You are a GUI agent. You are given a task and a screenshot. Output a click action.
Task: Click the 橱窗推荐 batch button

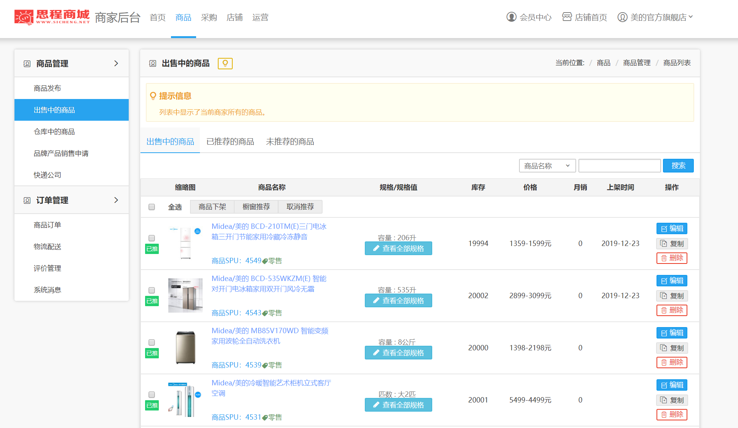tap(256, 207)
